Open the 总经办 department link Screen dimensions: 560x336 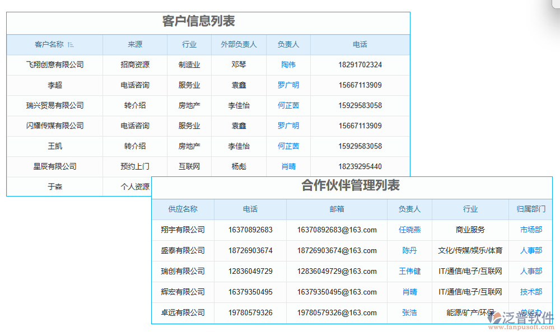pyautogui.click(x=530, y=312)
